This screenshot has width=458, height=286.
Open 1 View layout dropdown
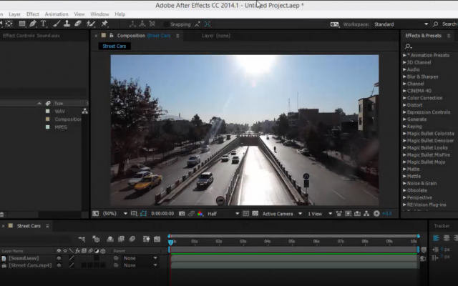pos(320,214)
